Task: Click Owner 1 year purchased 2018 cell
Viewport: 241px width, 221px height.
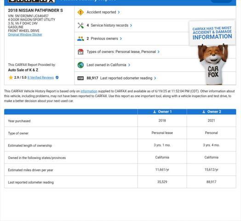Action: click(x=162, y=121)
